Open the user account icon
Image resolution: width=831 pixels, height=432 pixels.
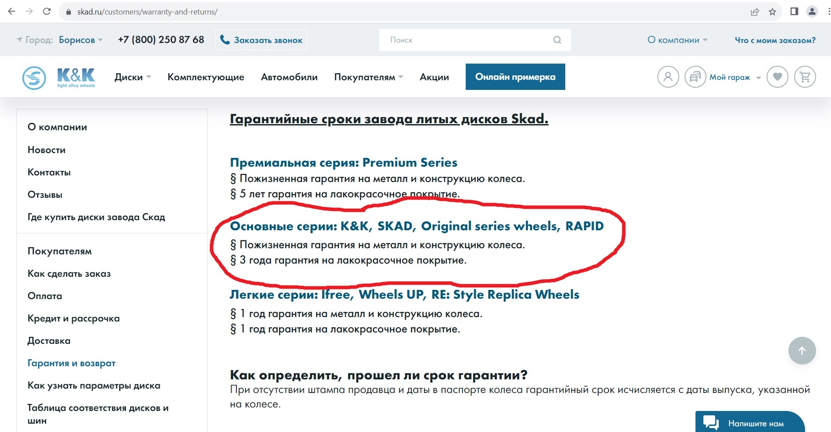pyautogui.click(x=668, y=77)
